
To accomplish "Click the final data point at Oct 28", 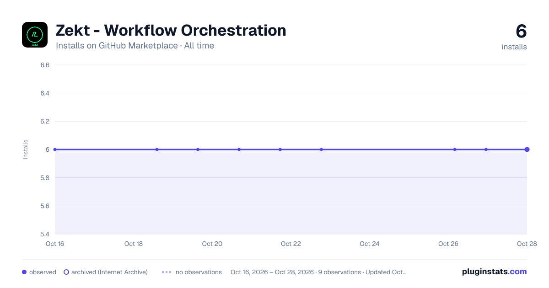I will click(527, 149).
